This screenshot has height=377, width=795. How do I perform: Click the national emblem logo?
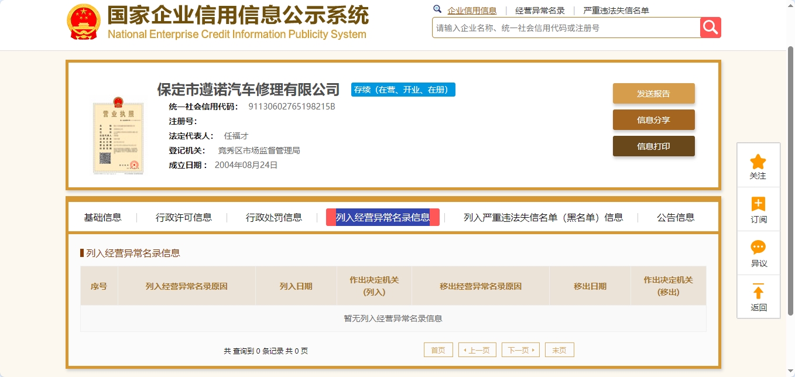(x=84, y=22)
